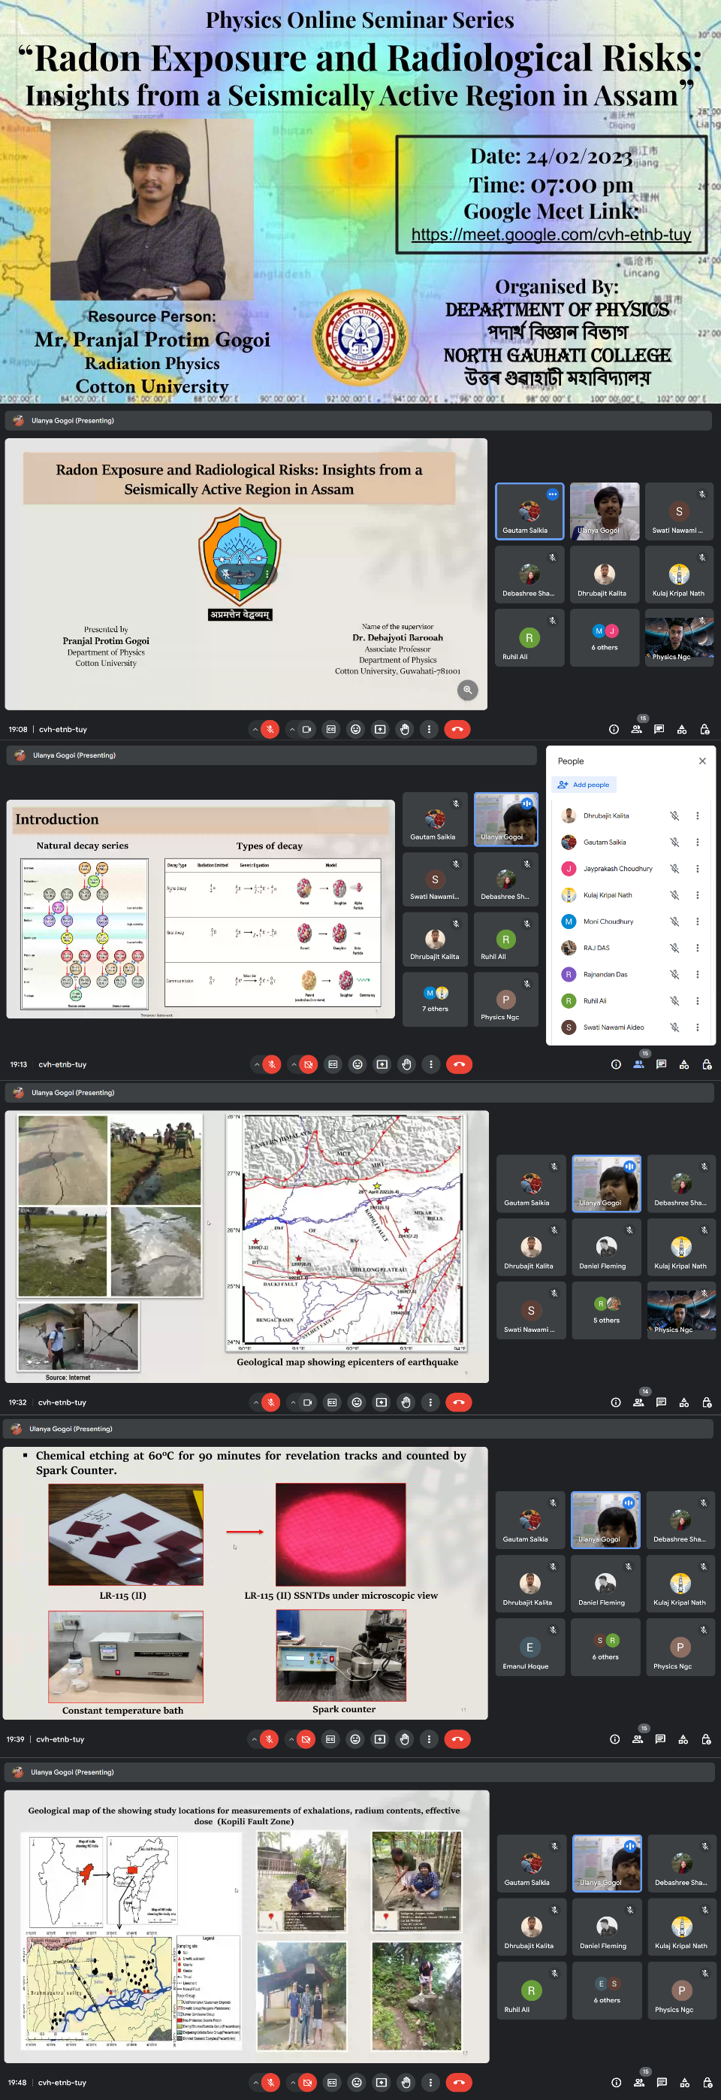
Task: Click Present now in the 19:32 toolbar
Action: pos(382,1403)
